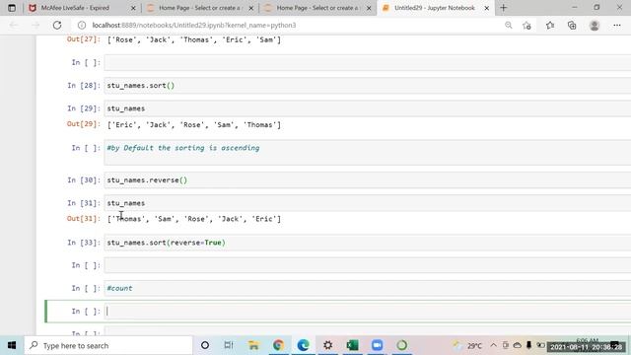
Task: Open the profile avatar icon
Action: tap(595, 25)
